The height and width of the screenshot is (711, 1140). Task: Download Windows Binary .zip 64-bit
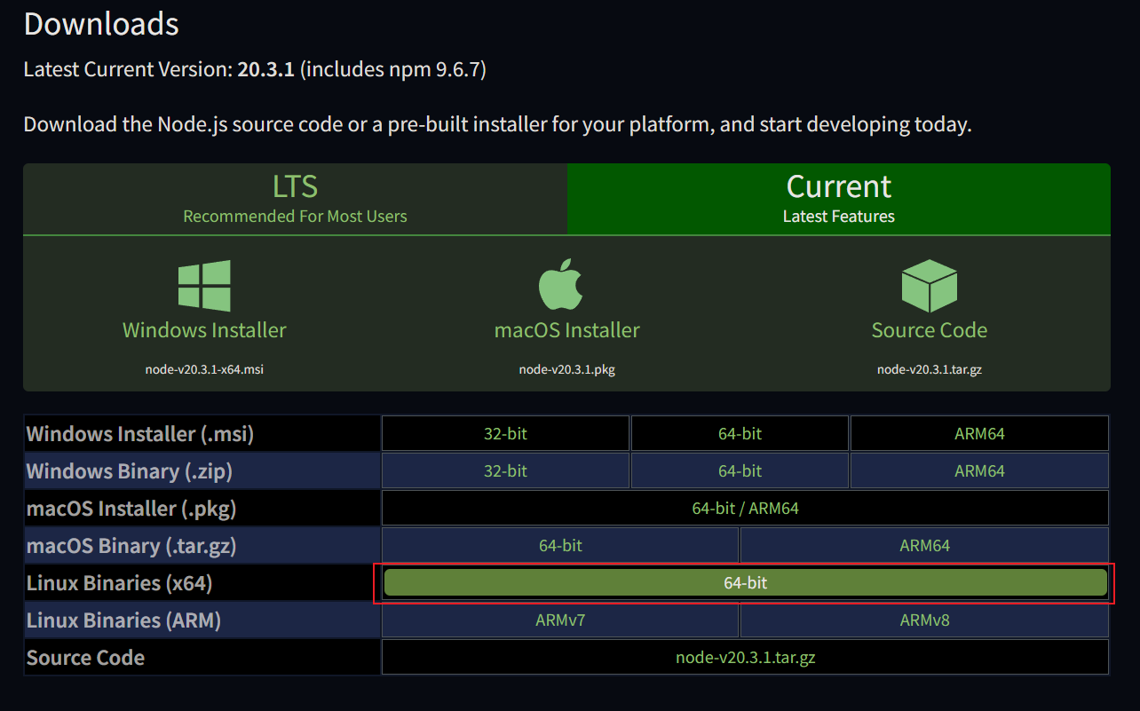point(740,471)
